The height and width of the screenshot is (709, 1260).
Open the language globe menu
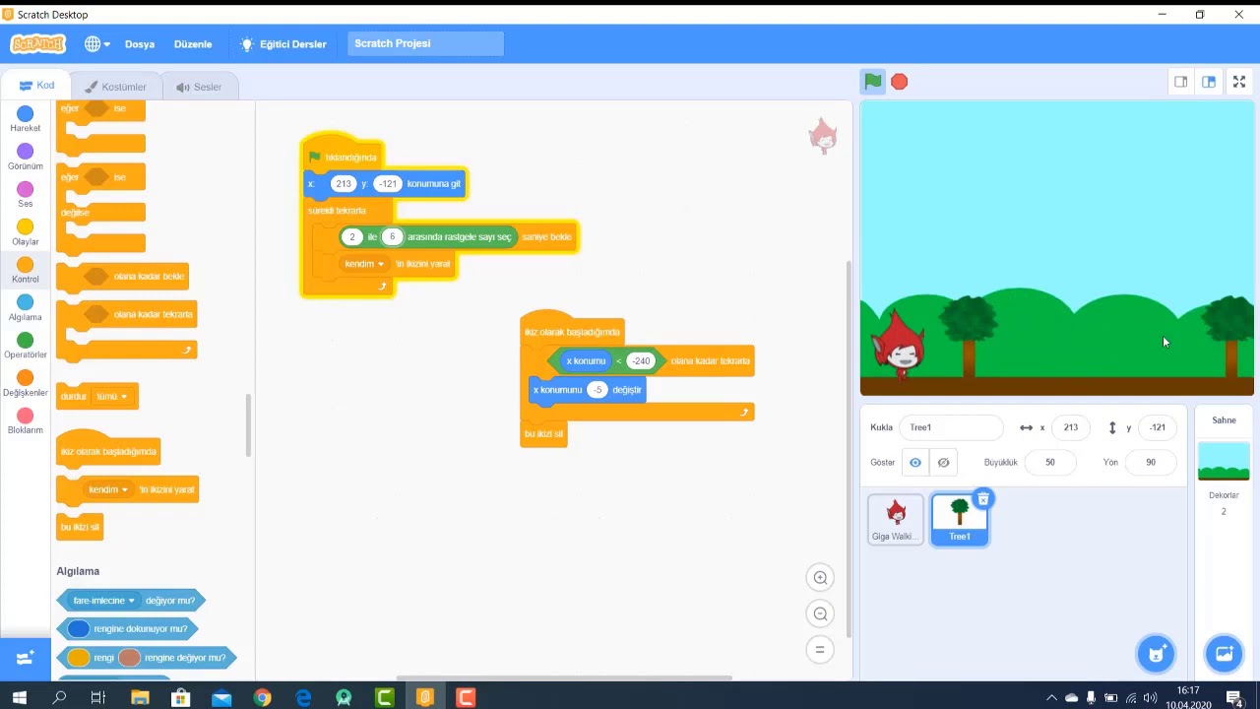(96, 44)
